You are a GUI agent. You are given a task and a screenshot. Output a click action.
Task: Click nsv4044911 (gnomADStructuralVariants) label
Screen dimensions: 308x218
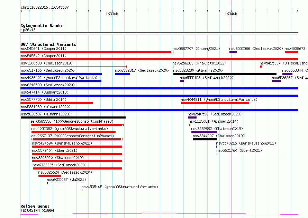tap(219, 99)
